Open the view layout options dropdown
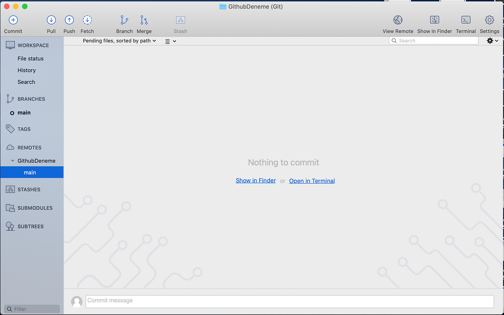This screenshot has width=504, height=315. click(x=170, y=41)
